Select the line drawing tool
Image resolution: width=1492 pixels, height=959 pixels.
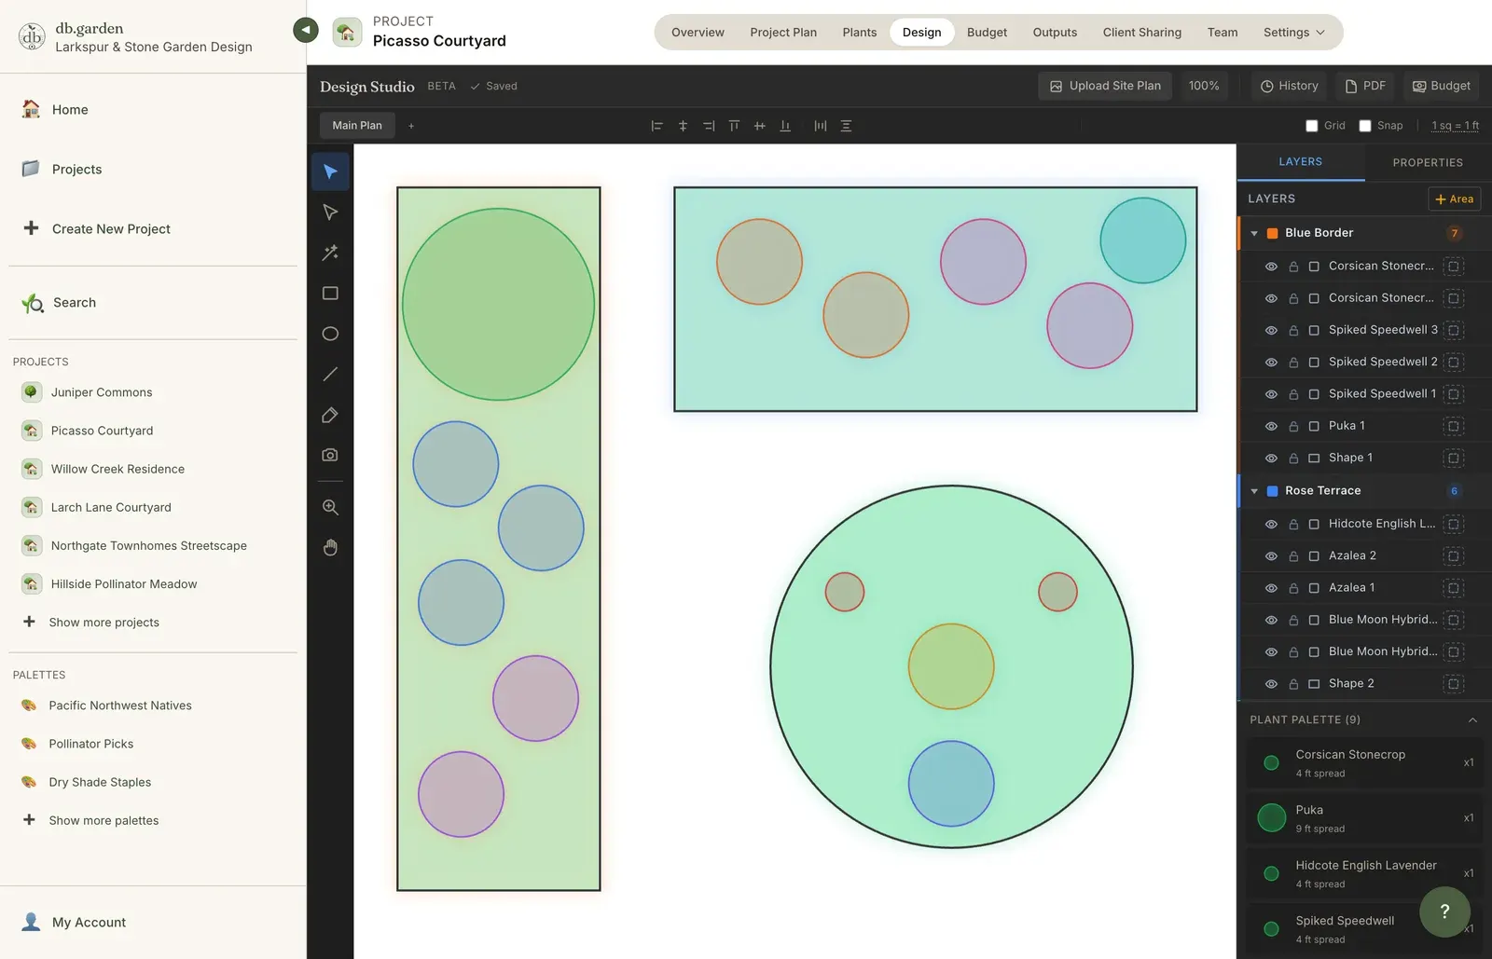[330, 375]
